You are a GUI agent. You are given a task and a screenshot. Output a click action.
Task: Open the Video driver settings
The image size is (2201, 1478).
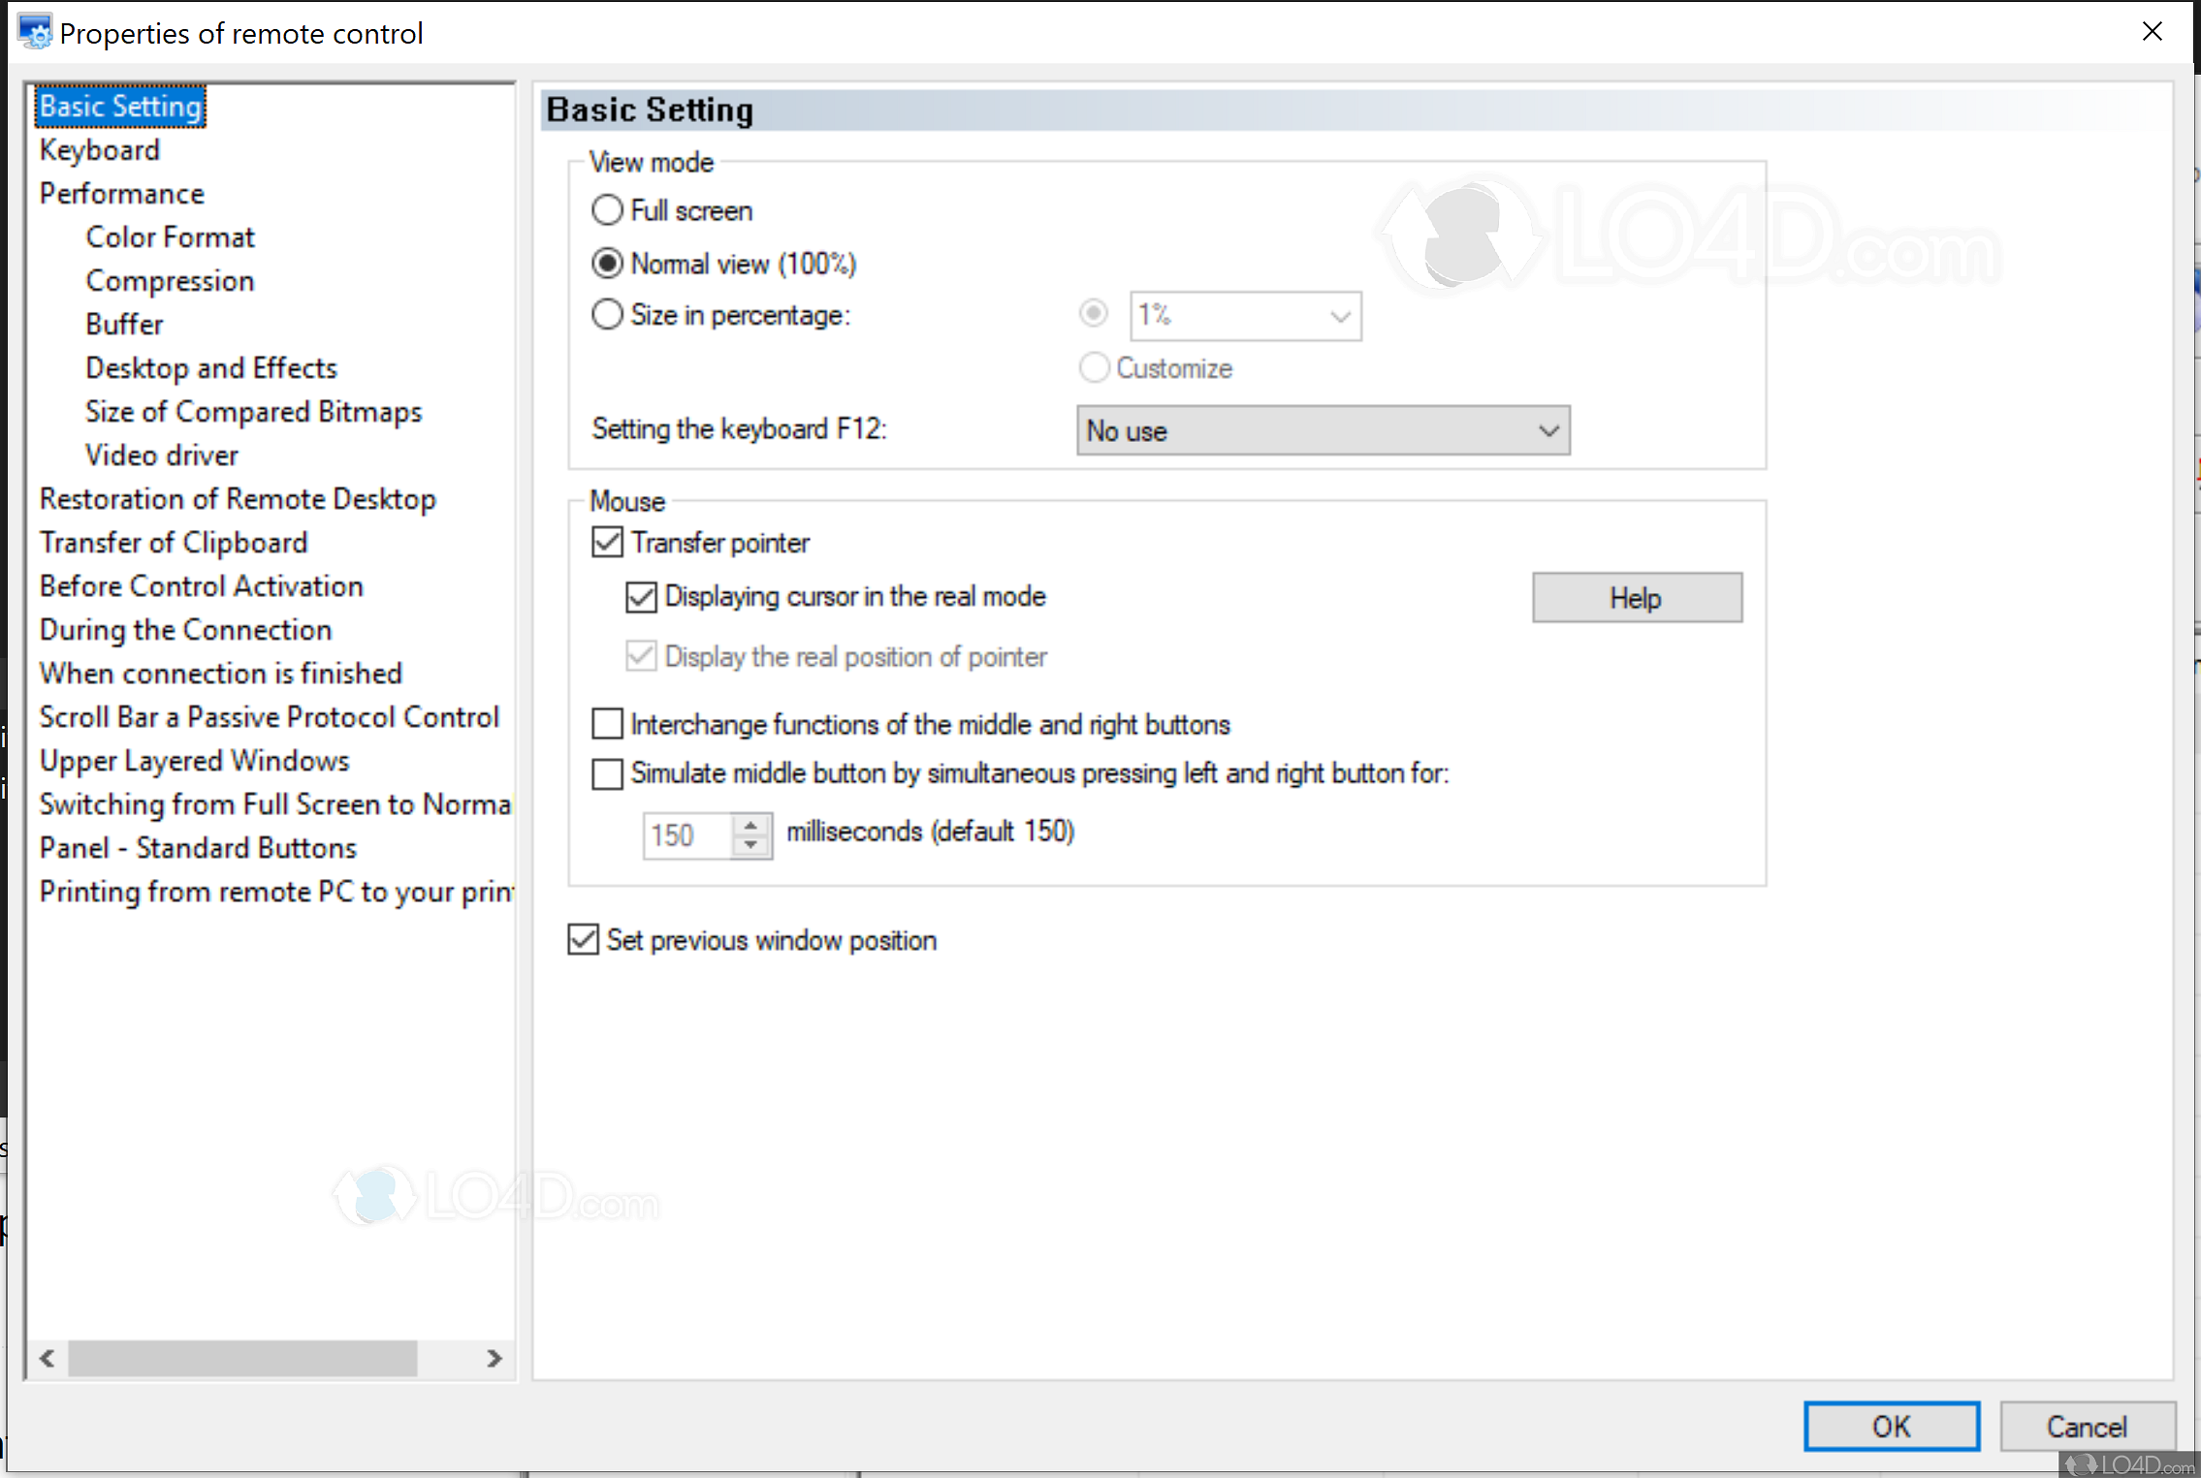pos(161,455)
